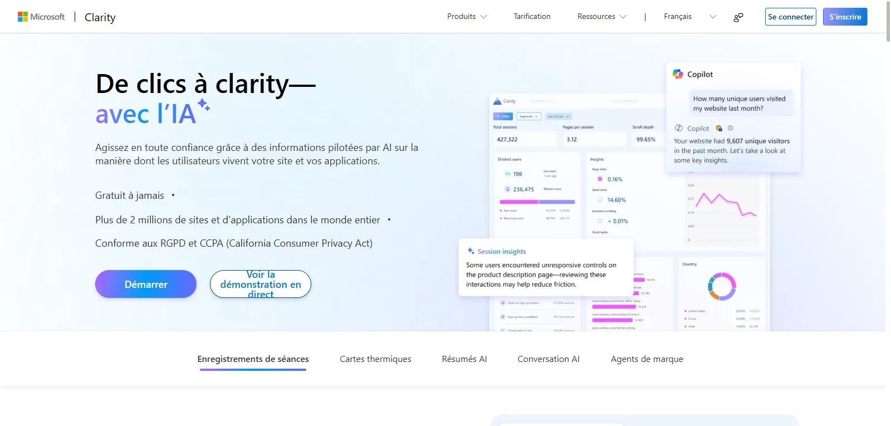Click the sparkle icon beside 'avec l'IA'
Screen dimensions: 891x426
204,105
